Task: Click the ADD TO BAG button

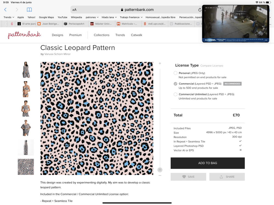Action: click(x=208, y=163)
